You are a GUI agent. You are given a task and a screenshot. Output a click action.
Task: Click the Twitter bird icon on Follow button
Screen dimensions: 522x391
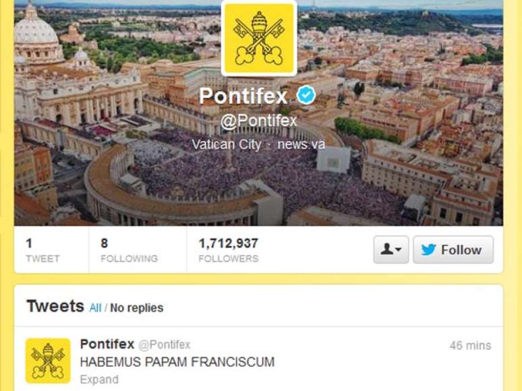coord(429,249)
